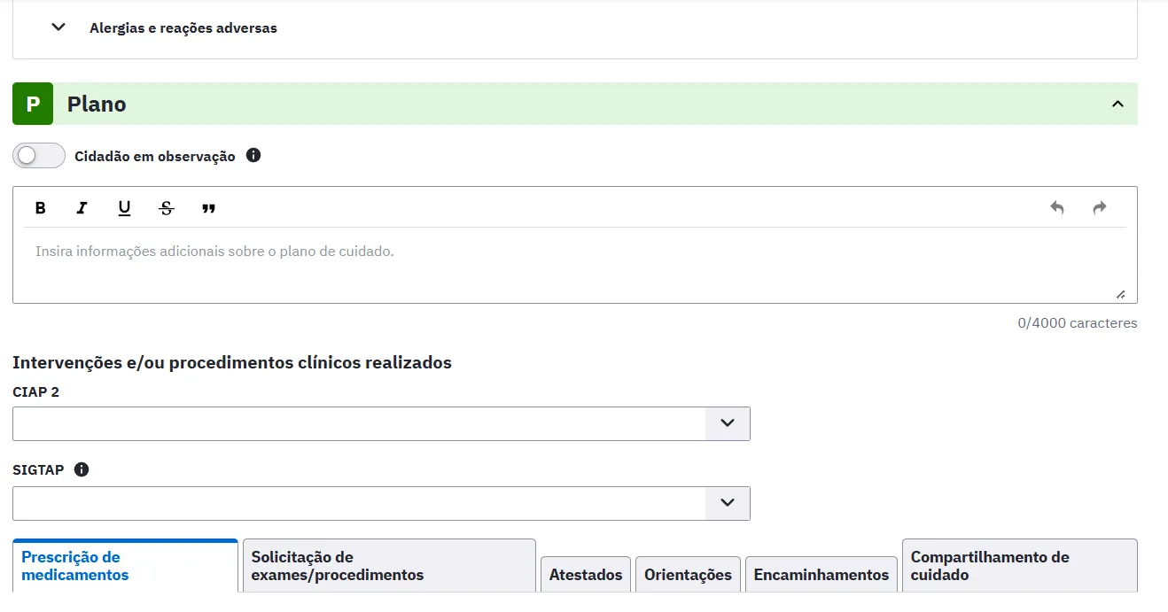Viewport: 1168px width, 612px height.
Task: Switch to Solicitação de exames/procedimentos tab
Action: pos(389,566)
